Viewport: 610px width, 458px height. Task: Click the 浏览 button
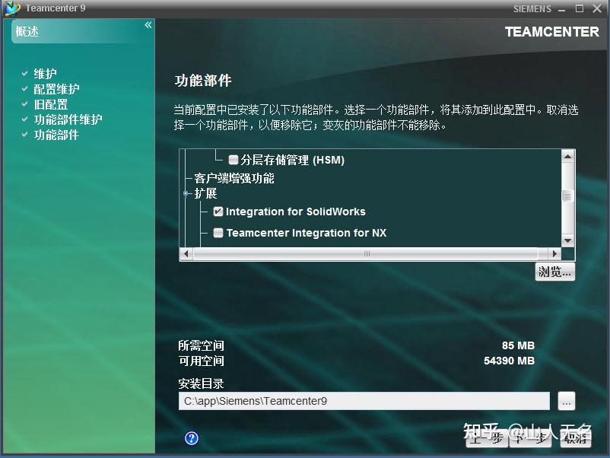point(554,272)
